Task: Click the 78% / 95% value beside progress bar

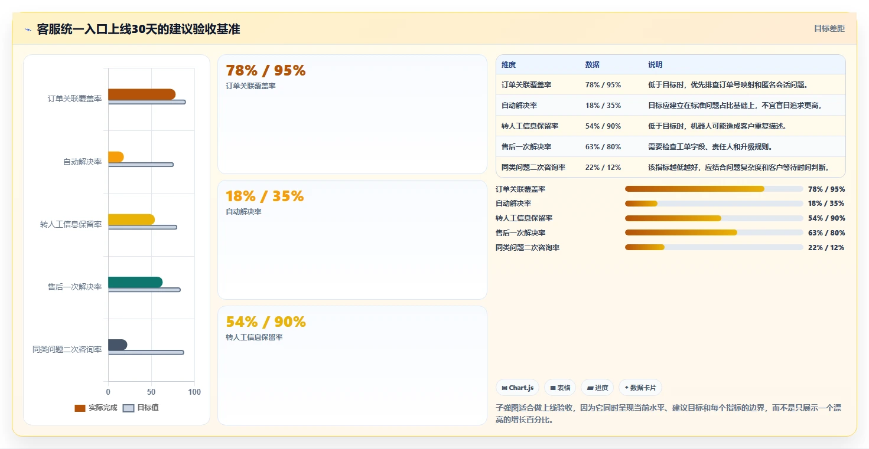Action: [x=826, y=189]
